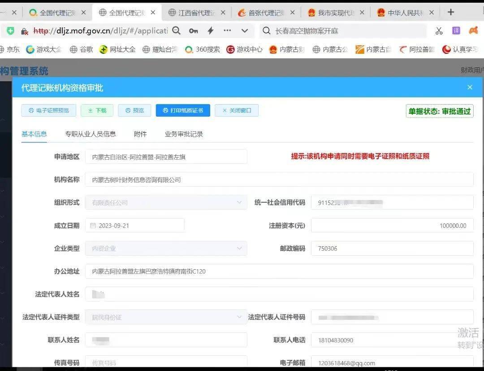Switch to the 业务审批记录 tab
The image size is (484, 371).
[x=184, y=134]
